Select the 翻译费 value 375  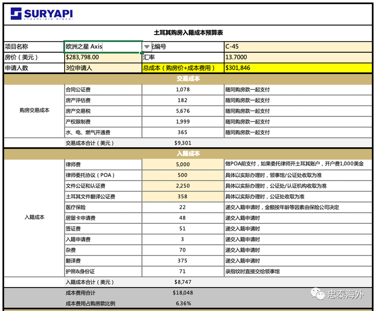183,261
